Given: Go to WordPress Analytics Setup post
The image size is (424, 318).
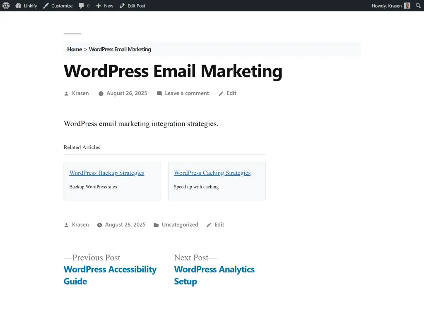Looking at the screenshot, I should click(x=214, y=275).
